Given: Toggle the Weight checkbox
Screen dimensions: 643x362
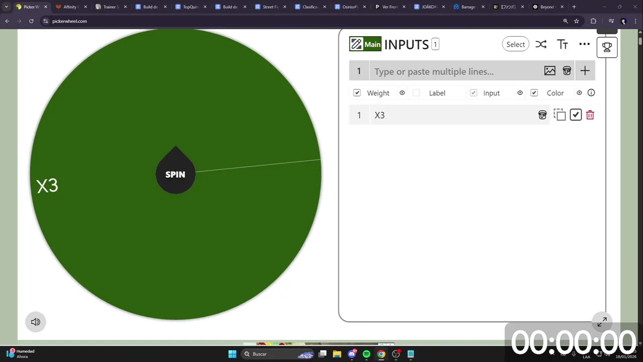Looking at the screenshot, I should [x=357, y=93].
